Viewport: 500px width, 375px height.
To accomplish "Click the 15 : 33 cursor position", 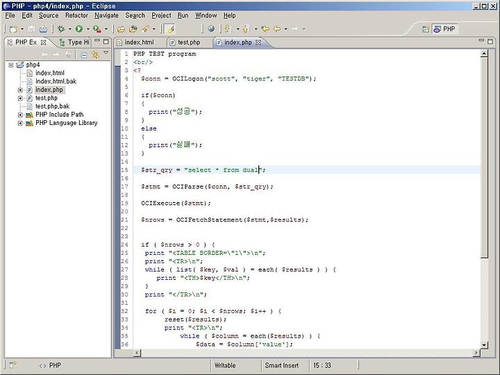I will [x=322, y=365].
